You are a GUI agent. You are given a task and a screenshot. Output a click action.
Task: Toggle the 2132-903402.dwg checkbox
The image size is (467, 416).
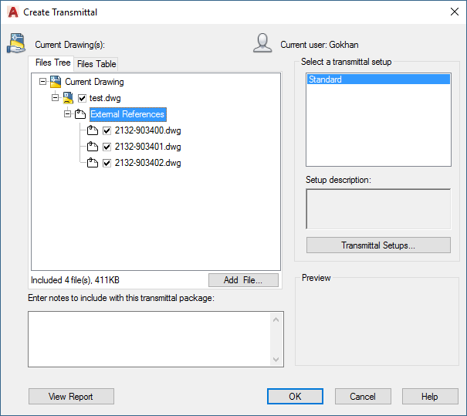click(107, 163)
